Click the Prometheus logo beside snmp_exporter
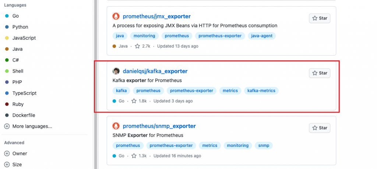Image resolution: width=377 pixels, height=169 pixels. coord(116,126)
